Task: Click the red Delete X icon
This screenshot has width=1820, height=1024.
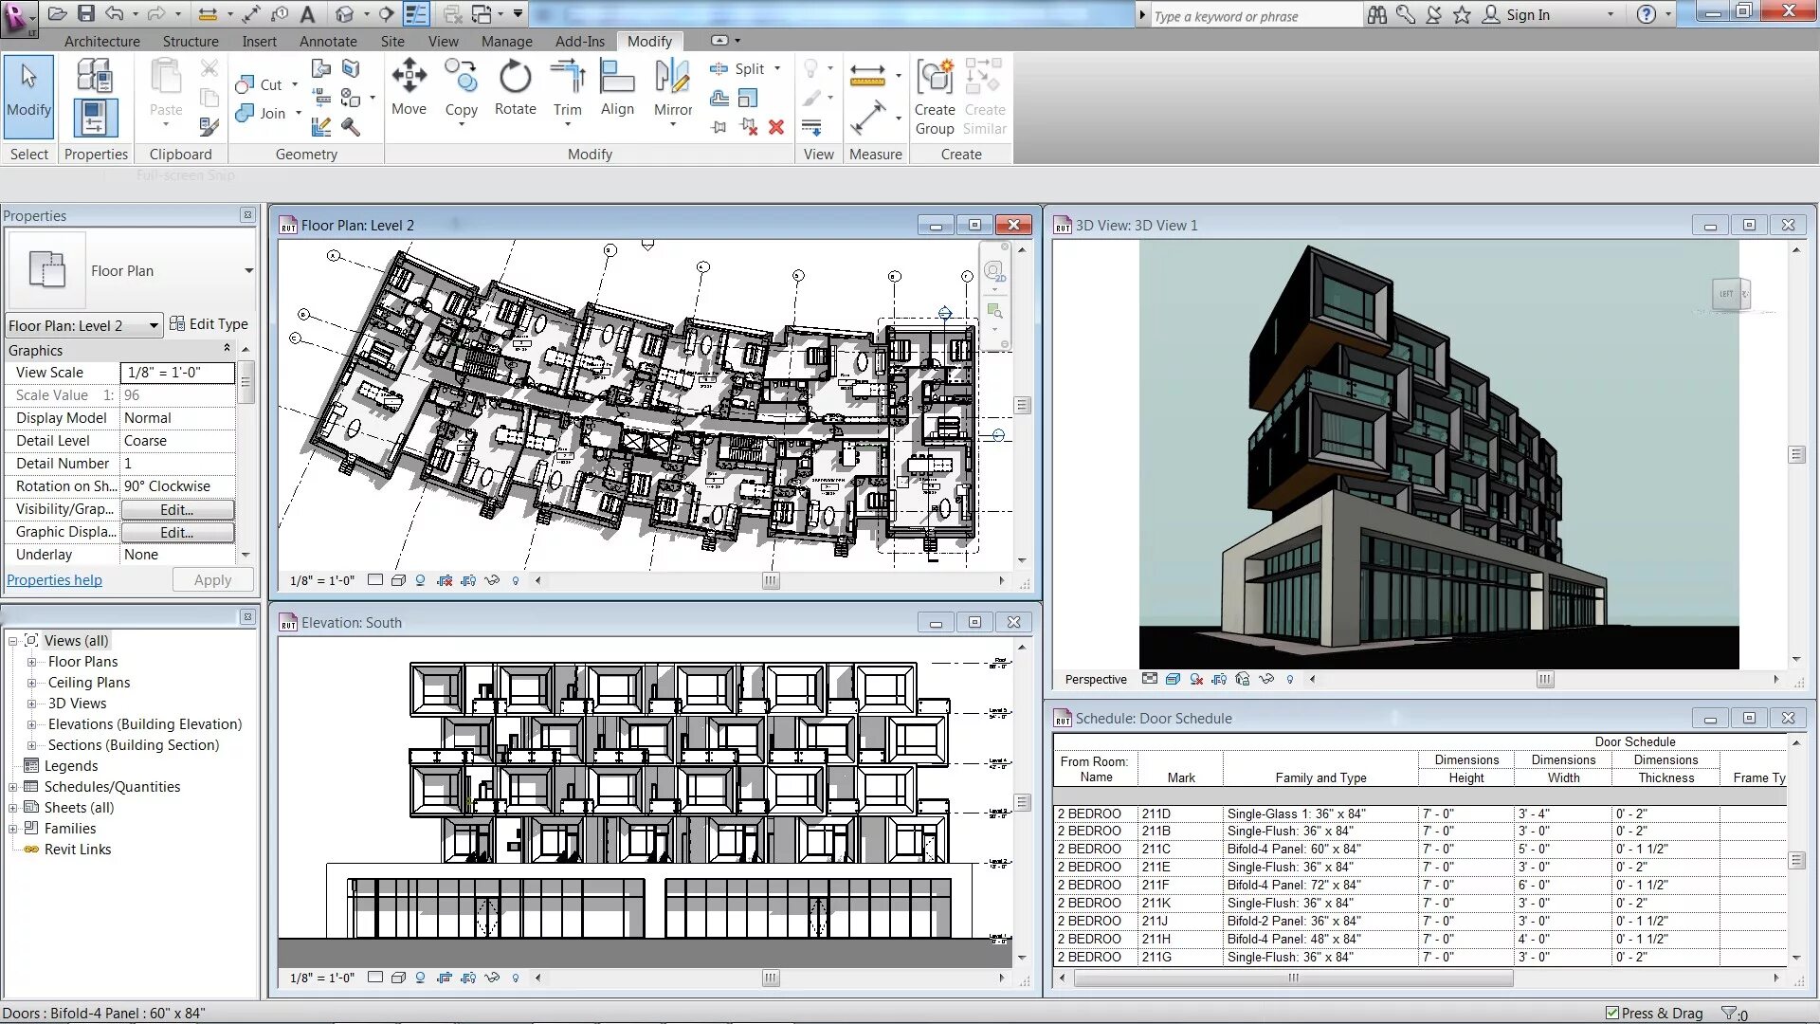Action: point(776,127)
